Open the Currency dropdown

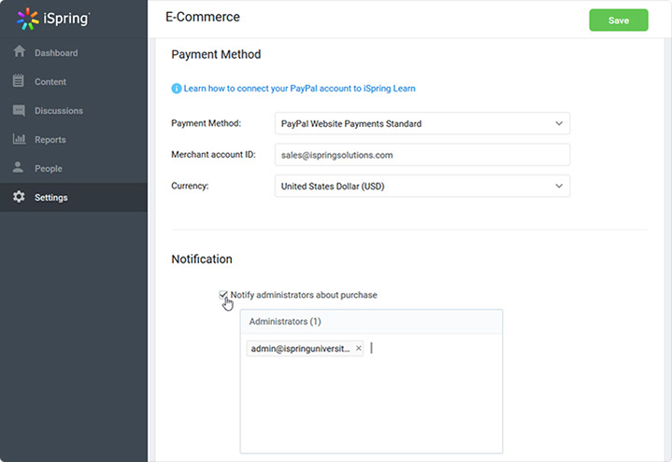422,186
